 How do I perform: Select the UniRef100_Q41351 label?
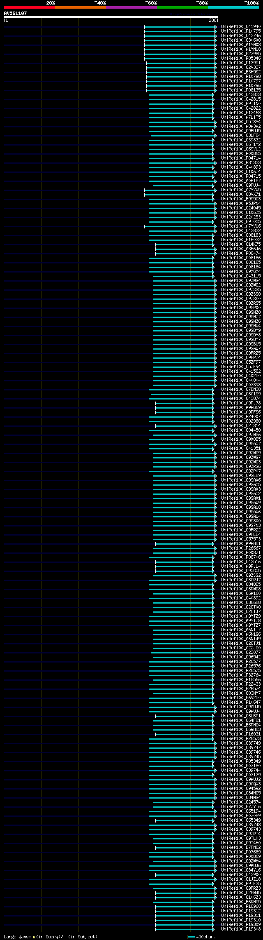[241, 448]
